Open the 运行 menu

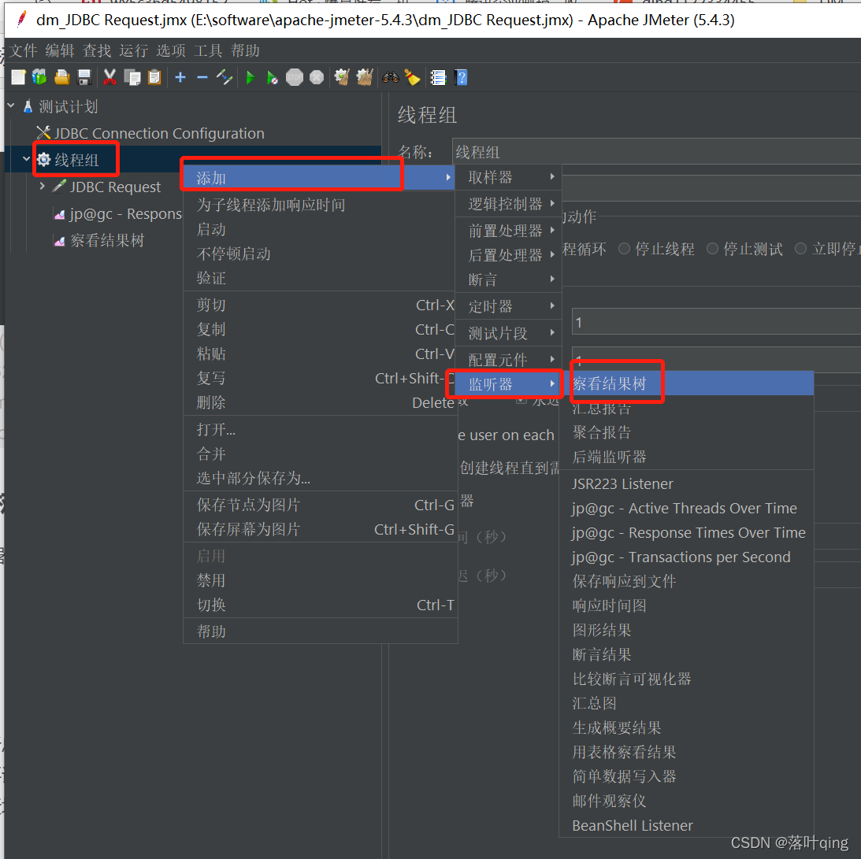pos(134,50)
